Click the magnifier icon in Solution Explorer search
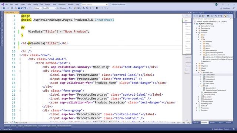This screenshot has height=133, width=237. click(230, 19)
